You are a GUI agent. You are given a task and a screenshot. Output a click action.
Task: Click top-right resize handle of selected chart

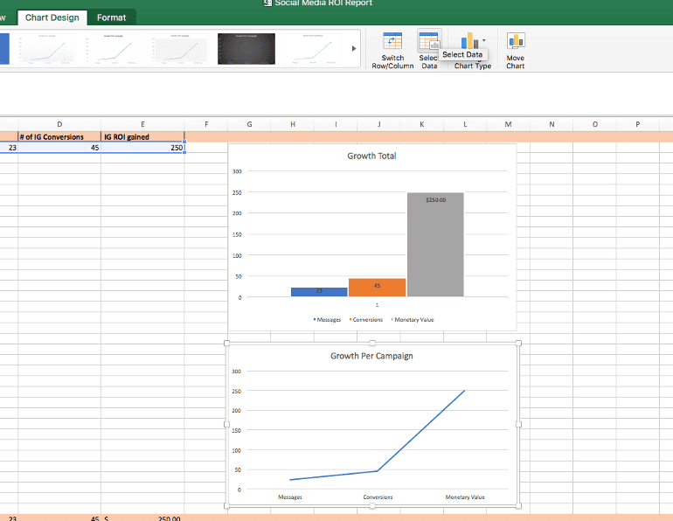[518, 343]
